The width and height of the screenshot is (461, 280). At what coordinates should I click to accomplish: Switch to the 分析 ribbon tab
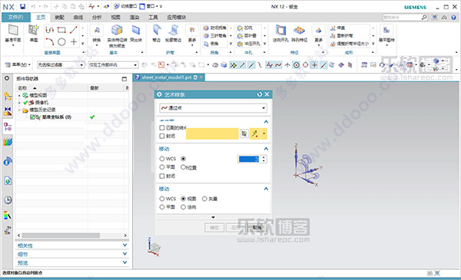pyautogui.click(x=97, y=18)
